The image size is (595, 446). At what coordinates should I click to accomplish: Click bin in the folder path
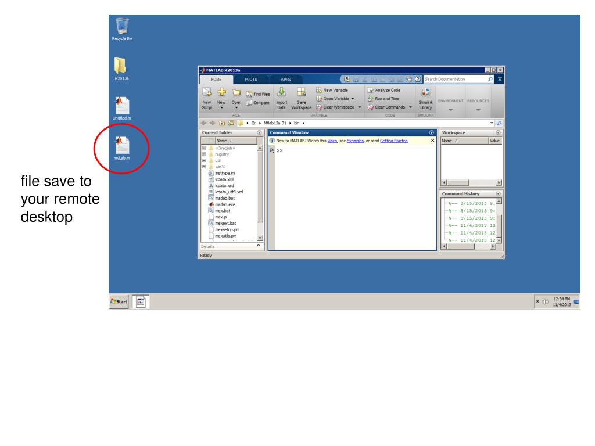click(x=297, y=123)
